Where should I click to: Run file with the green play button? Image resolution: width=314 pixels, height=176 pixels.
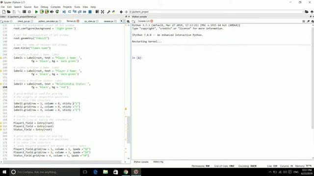point(36,12)
